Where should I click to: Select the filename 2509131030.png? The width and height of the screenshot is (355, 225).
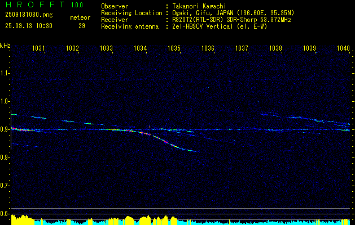(x=29, y=15)
